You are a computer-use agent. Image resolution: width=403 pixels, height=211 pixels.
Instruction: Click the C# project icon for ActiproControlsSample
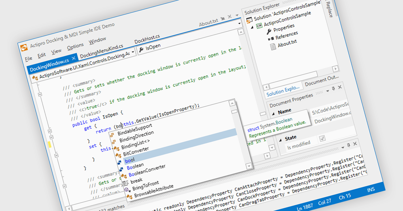[259, 26]
